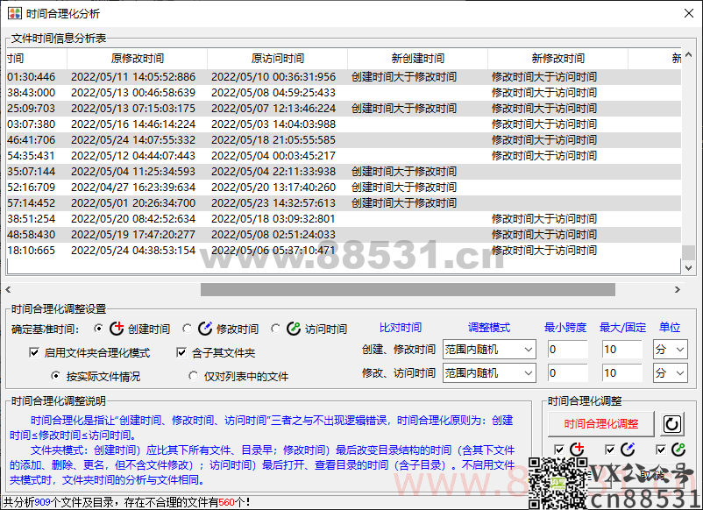This screenshot has height=510, width=703.
Task: Click the horizontal scrollbar thumb
Action: 408,289
